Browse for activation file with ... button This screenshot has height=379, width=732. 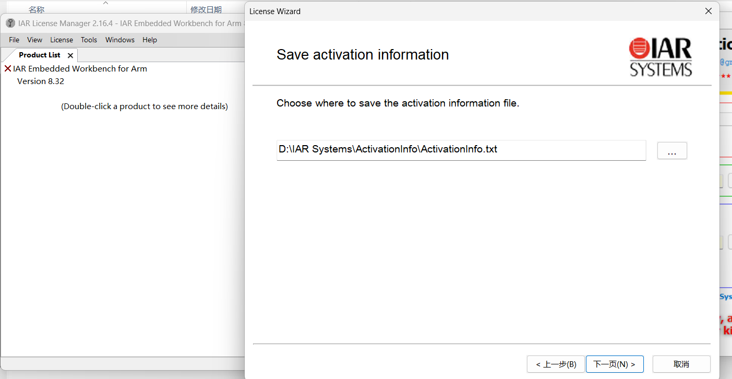pos(672,150)
